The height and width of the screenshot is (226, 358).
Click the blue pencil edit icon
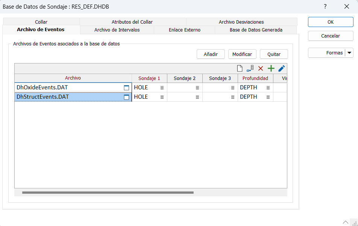tap(281, 68)
